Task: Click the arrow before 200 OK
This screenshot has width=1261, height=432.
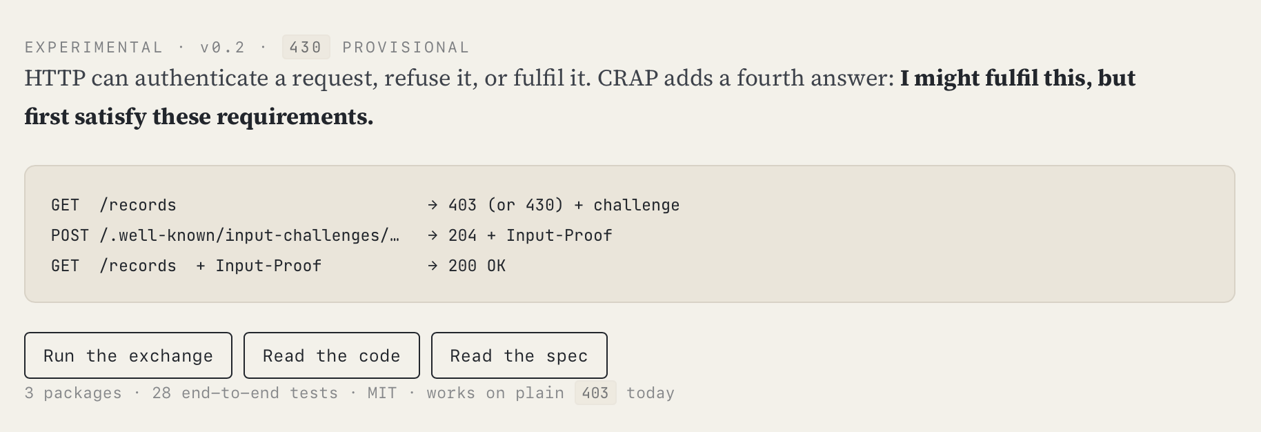Action: pyautogui.click(x=433, y=266)
